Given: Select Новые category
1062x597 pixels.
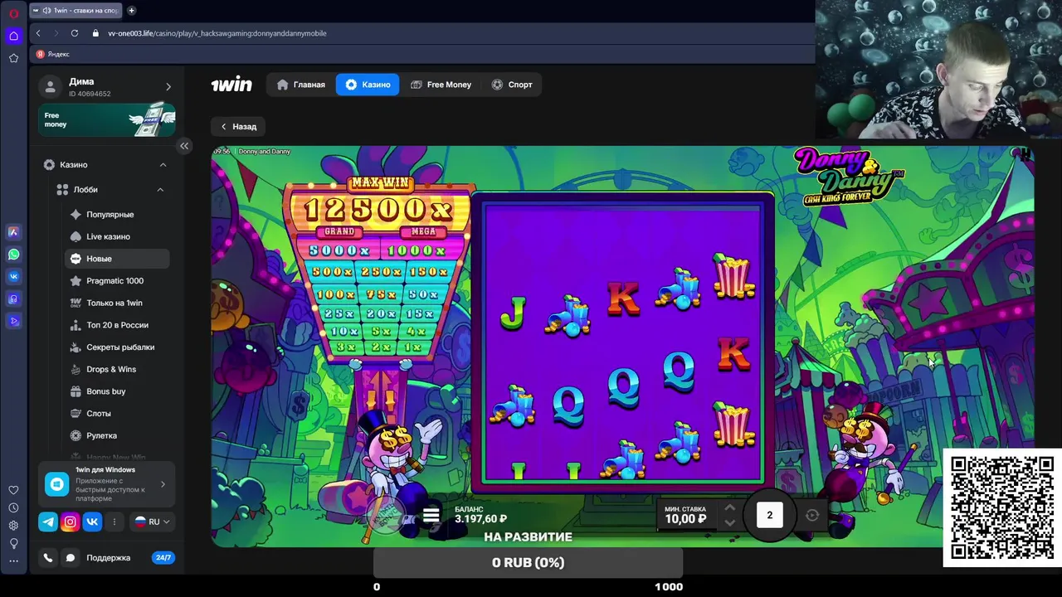Looking at the screenshot, I should pyautogui.click(x=117, y=259).
